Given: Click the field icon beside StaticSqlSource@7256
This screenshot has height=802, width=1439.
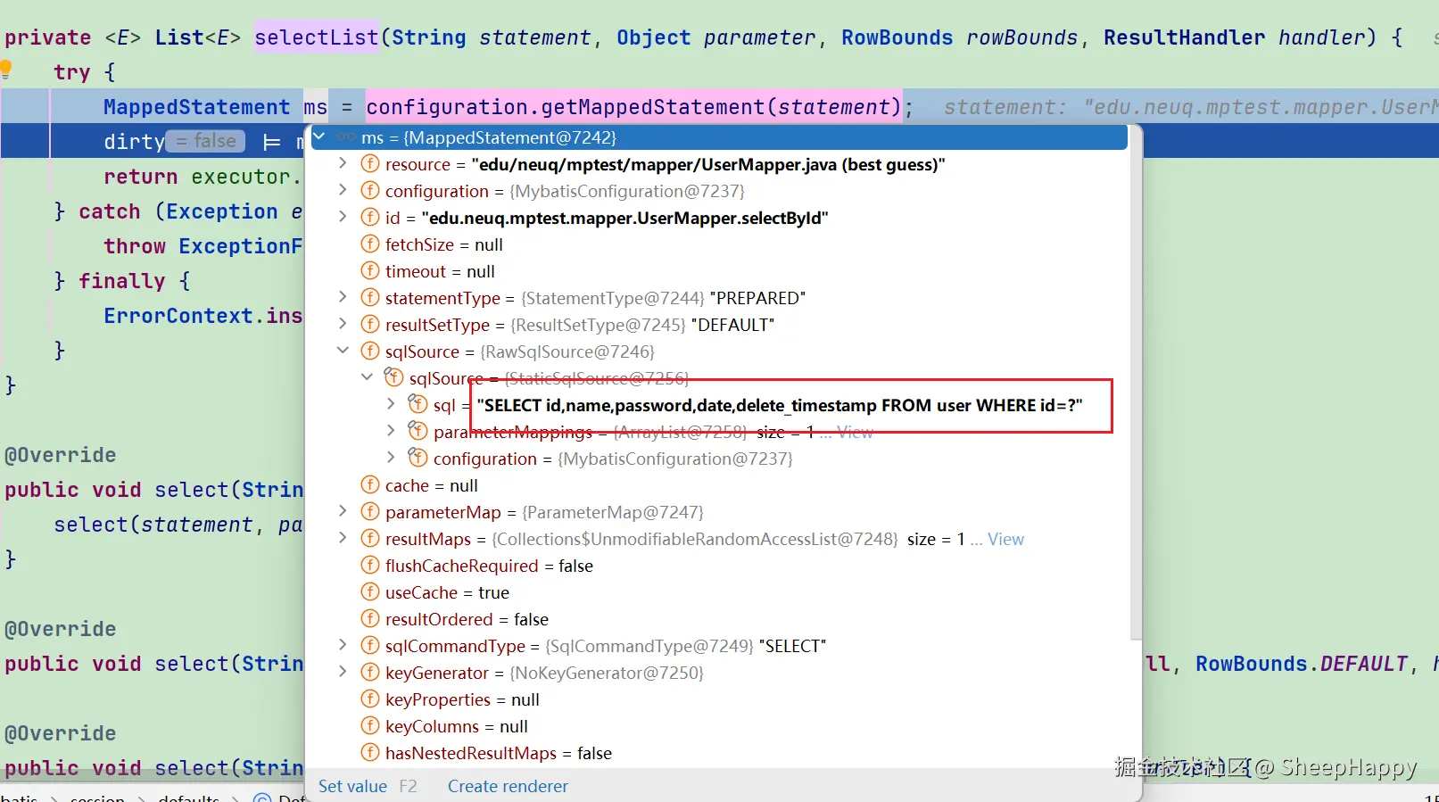Looking at the screenshot, I should 393,377.
